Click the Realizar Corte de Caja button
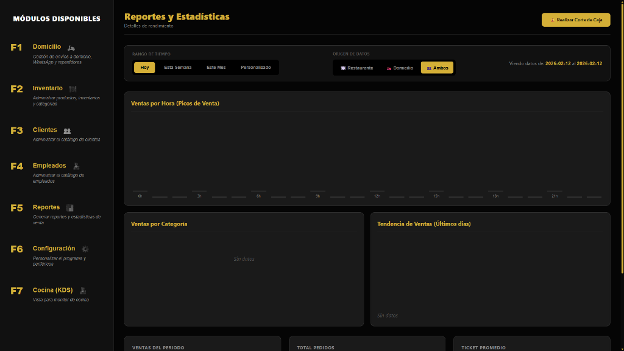The image size is (624, 351). pos(576,20)
